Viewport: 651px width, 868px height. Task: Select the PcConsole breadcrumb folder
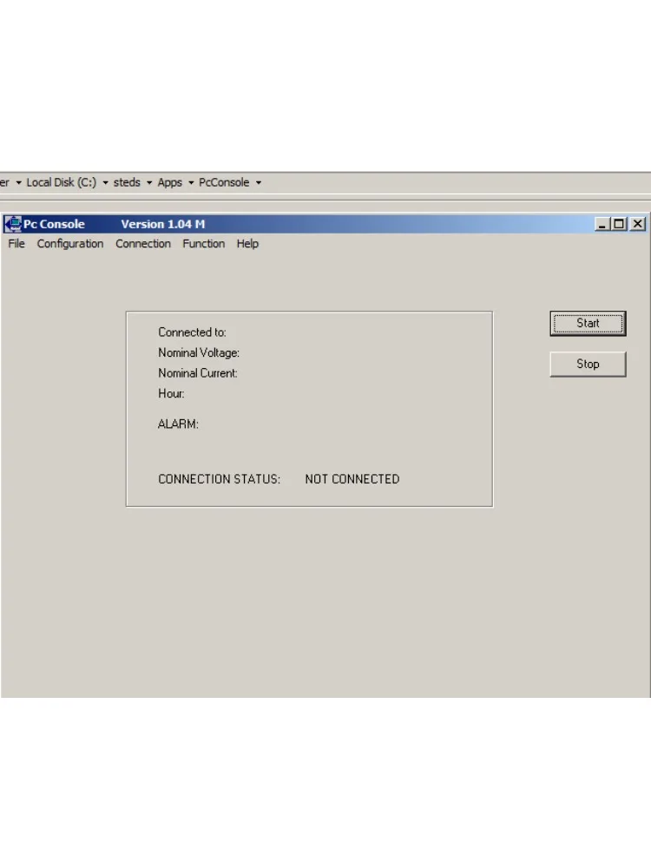(224, 182)
